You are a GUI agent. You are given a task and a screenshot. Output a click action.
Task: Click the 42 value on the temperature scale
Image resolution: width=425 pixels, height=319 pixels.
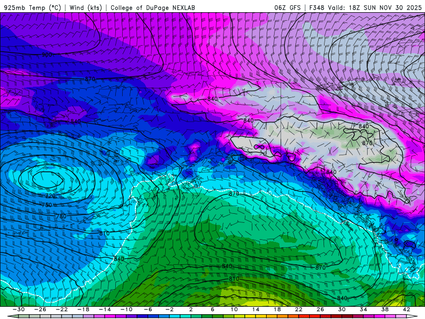[406, 309]
